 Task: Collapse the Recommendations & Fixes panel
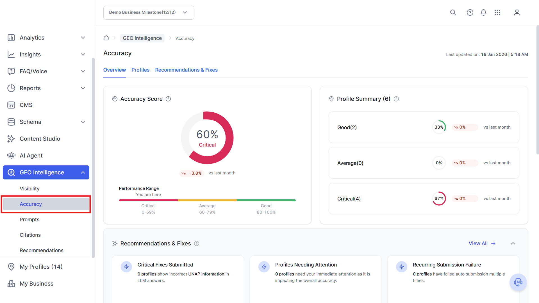click(513, 243)
